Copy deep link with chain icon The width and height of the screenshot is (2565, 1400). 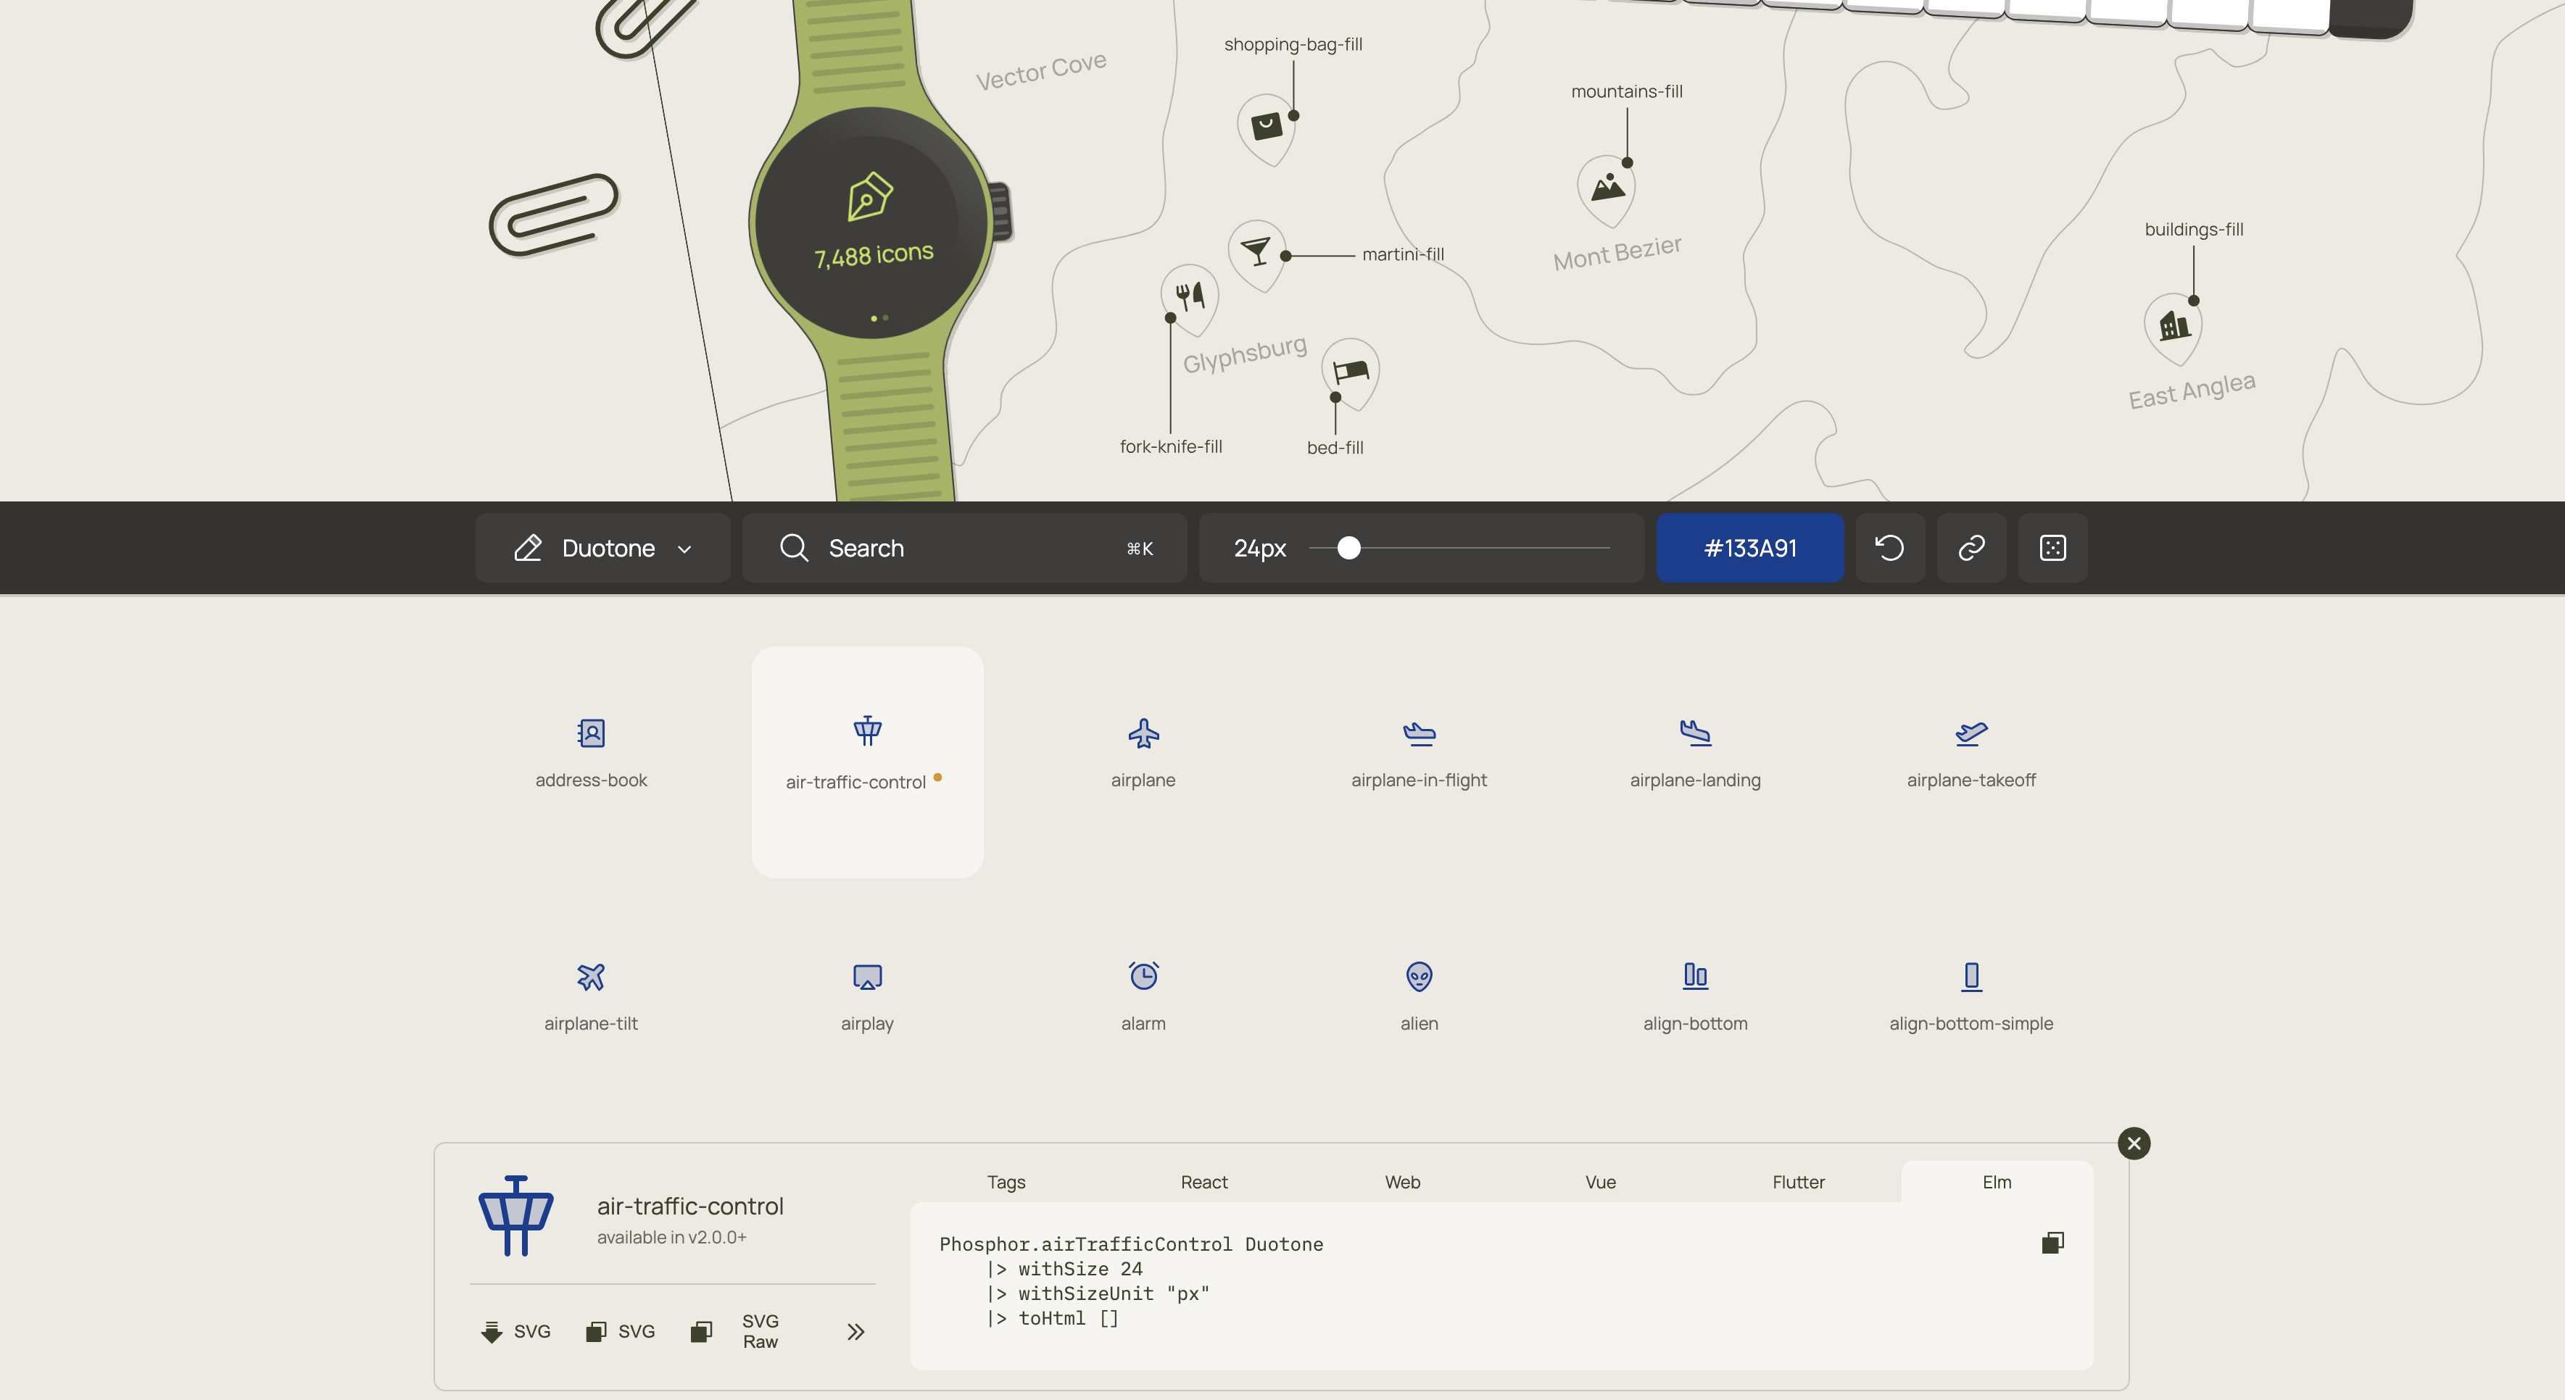click(1971, 547)
